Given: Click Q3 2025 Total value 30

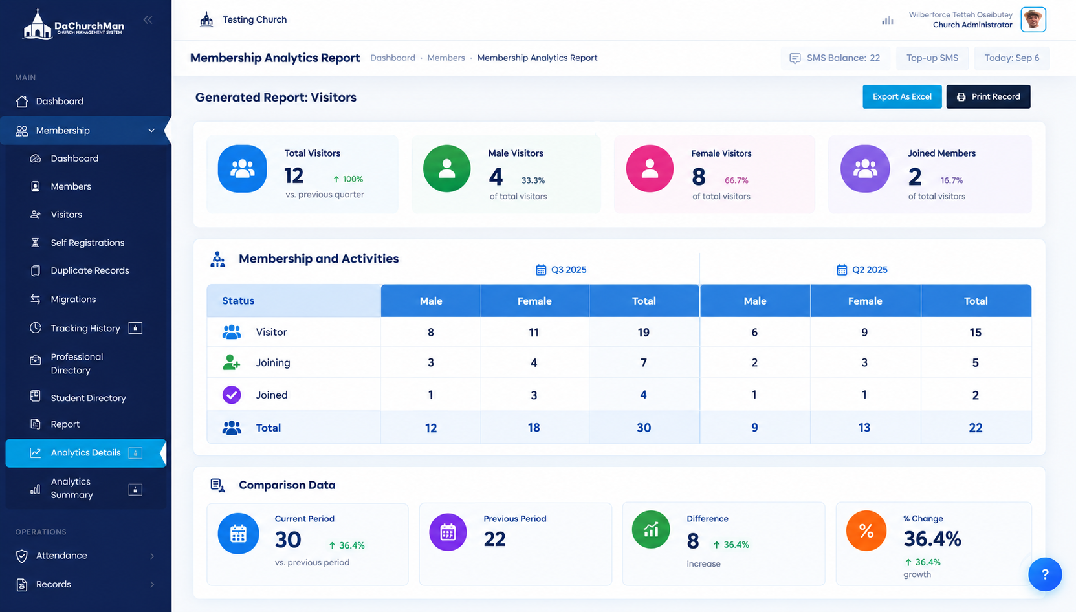Looking at the screenshot, I should [x=644, y=428].
